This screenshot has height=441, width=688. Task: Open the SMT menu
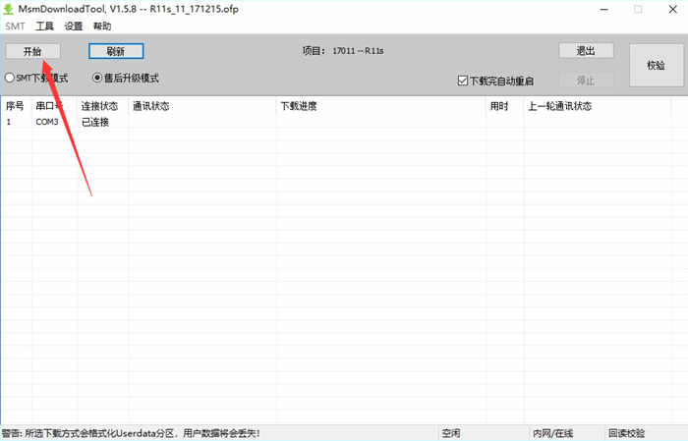[15, 27]
